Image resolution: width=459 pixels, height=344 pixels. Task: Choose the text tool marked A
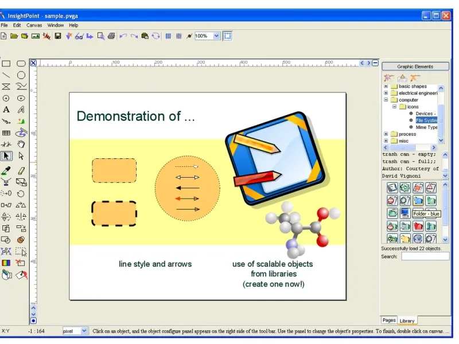(6, 110)
